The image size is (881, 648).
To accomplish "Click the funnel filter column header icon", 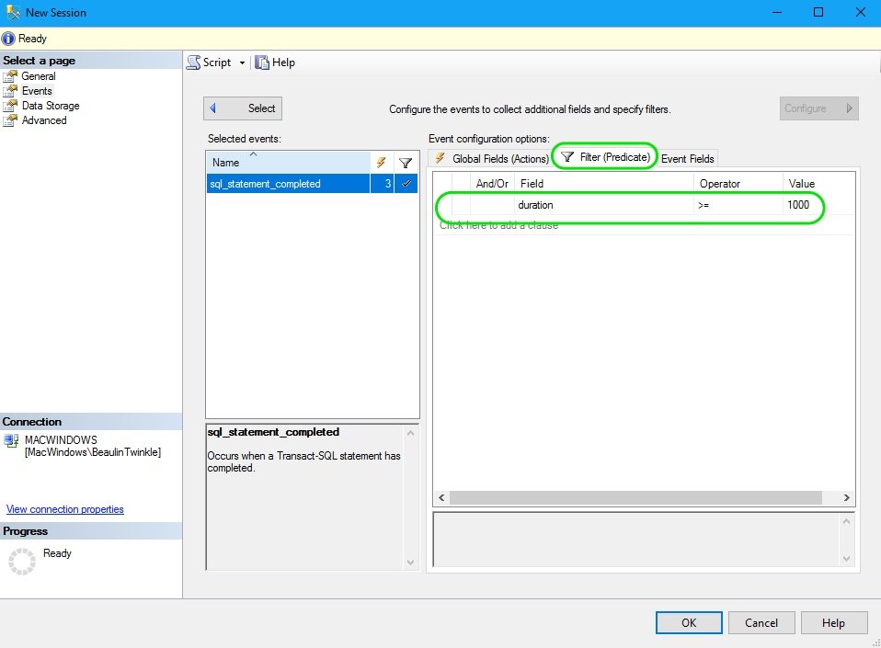I will coord(406,163).
